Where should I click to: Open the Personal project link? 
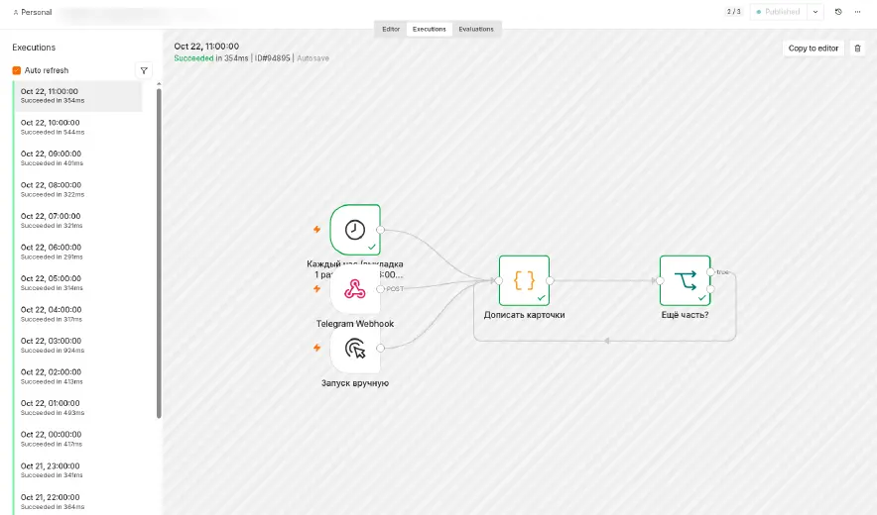[x=33, y=12]
